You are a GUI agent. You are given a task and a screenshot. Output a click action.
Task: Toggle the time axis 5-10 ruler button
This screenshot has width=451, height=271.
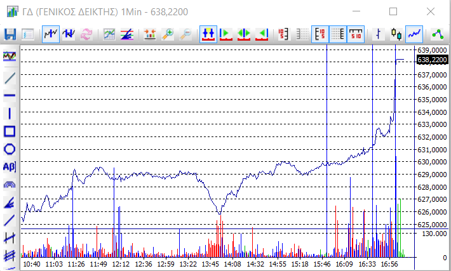(356, 34)
